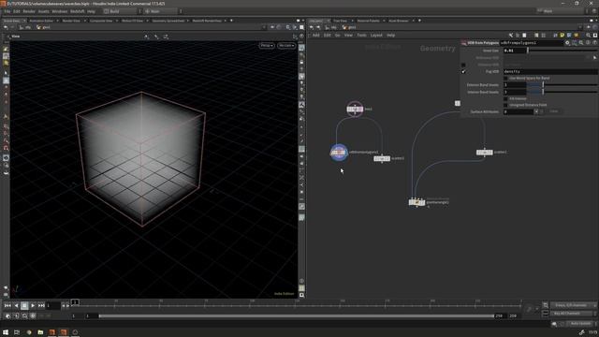Open the Key All Channels dropdown
The height and width of the screenshot is (337, 599).
572,314
